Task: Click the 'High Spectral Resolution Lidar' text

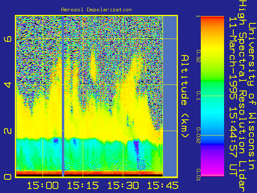Action: coord(243,96)
